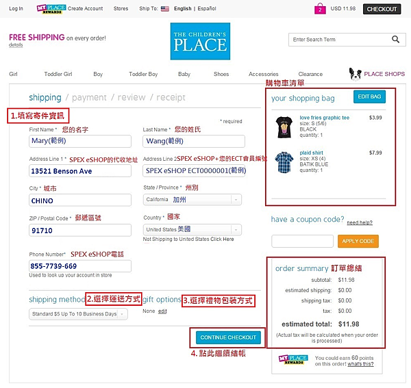Screen dimensions: 411x388
Task: Click the Create Account link
Action: click(x=85, y=9)
